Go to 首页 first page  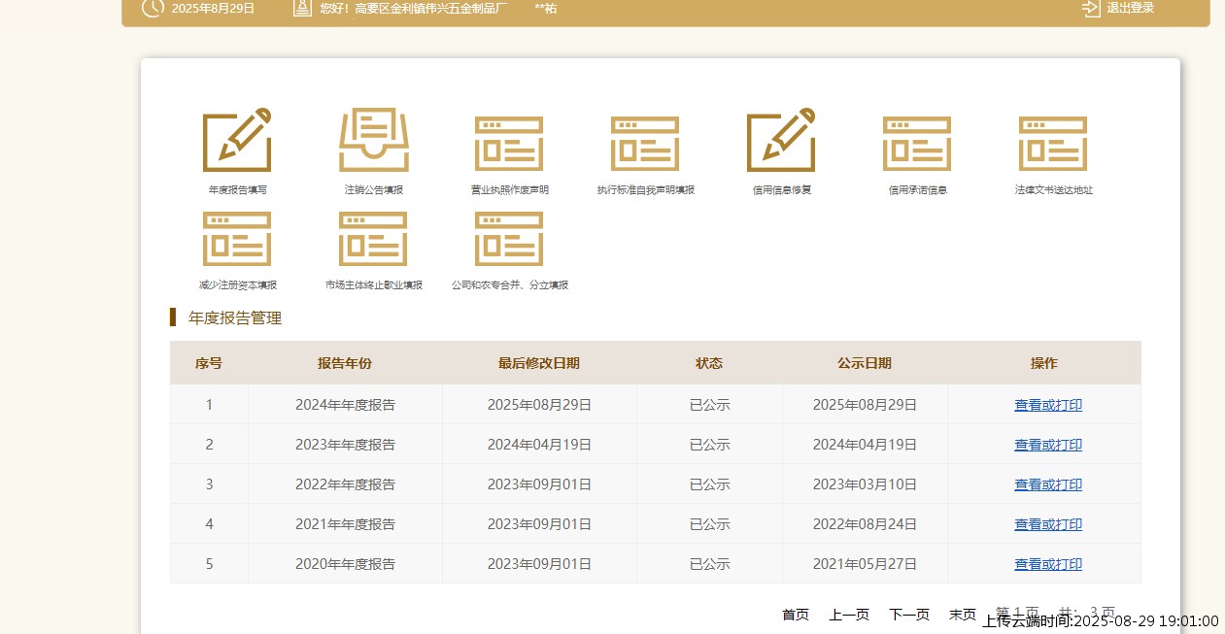796,615
